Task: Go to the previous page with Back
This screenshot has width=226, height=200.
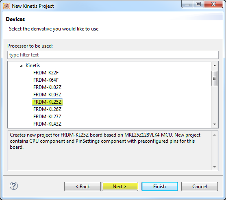Action: coord(83,187)
